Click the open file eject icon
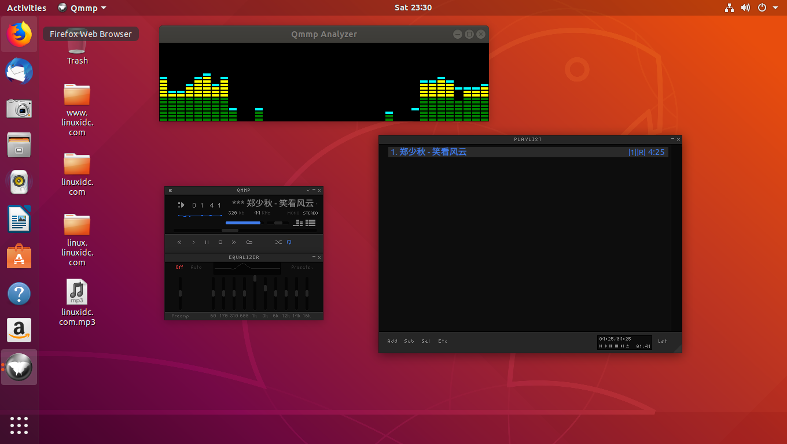Image resolution: width=787 pixels, height=444 pixels. [x=249, y=242]
